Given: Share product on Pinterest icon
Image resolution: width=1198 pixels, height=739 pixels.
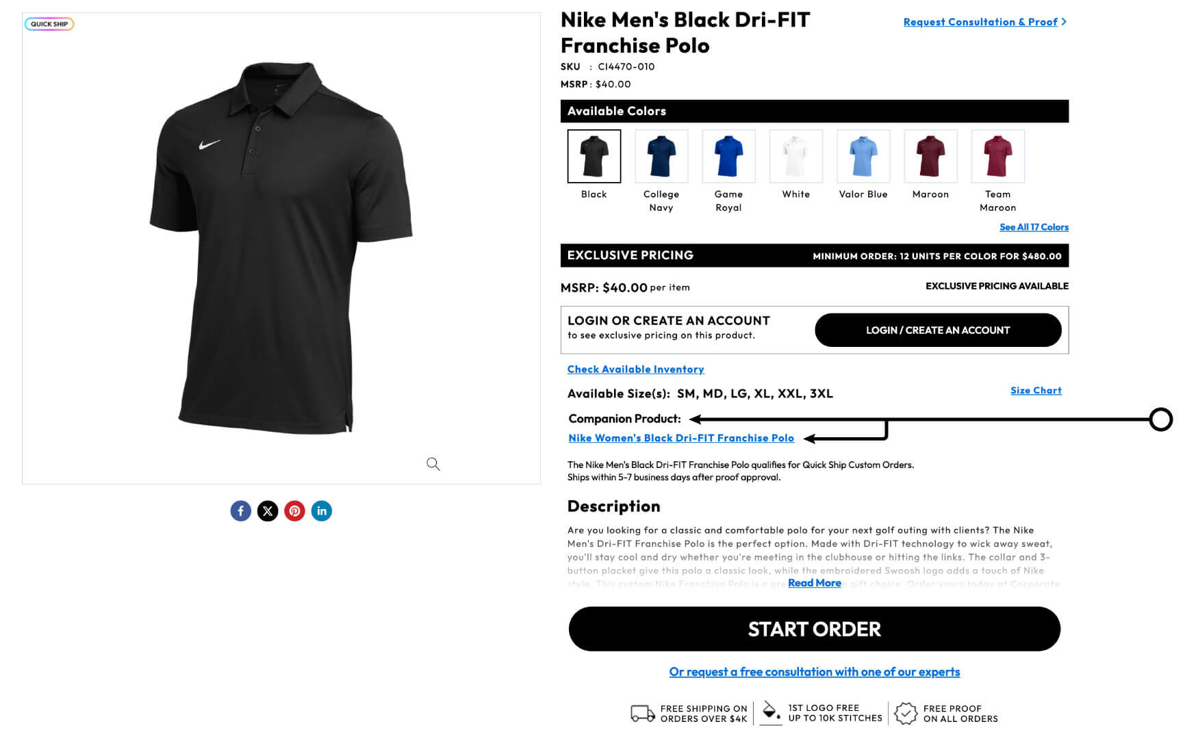Looking at the screenshot, I should point(294,511).
